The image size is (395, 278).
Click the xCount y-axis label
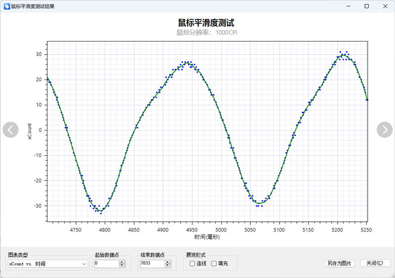(x=30, y=130)
